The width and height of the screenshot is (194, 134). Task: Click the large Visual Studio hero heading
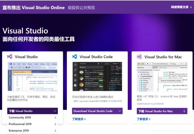[x=25, y=31]
